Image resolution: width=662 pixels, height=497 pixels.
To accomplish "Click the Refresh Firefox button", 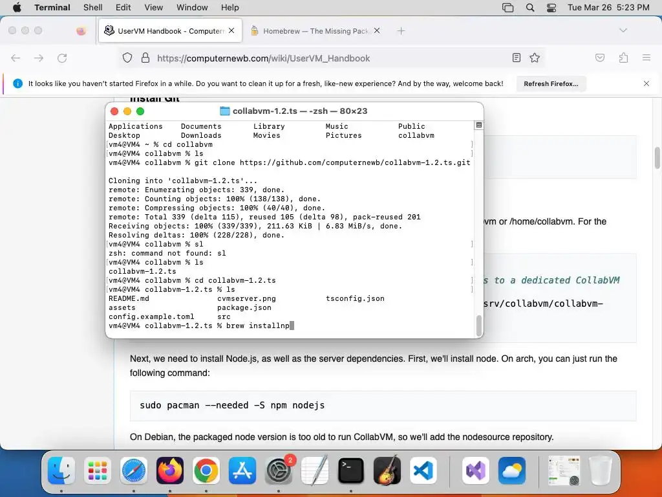I will [551, 83].
